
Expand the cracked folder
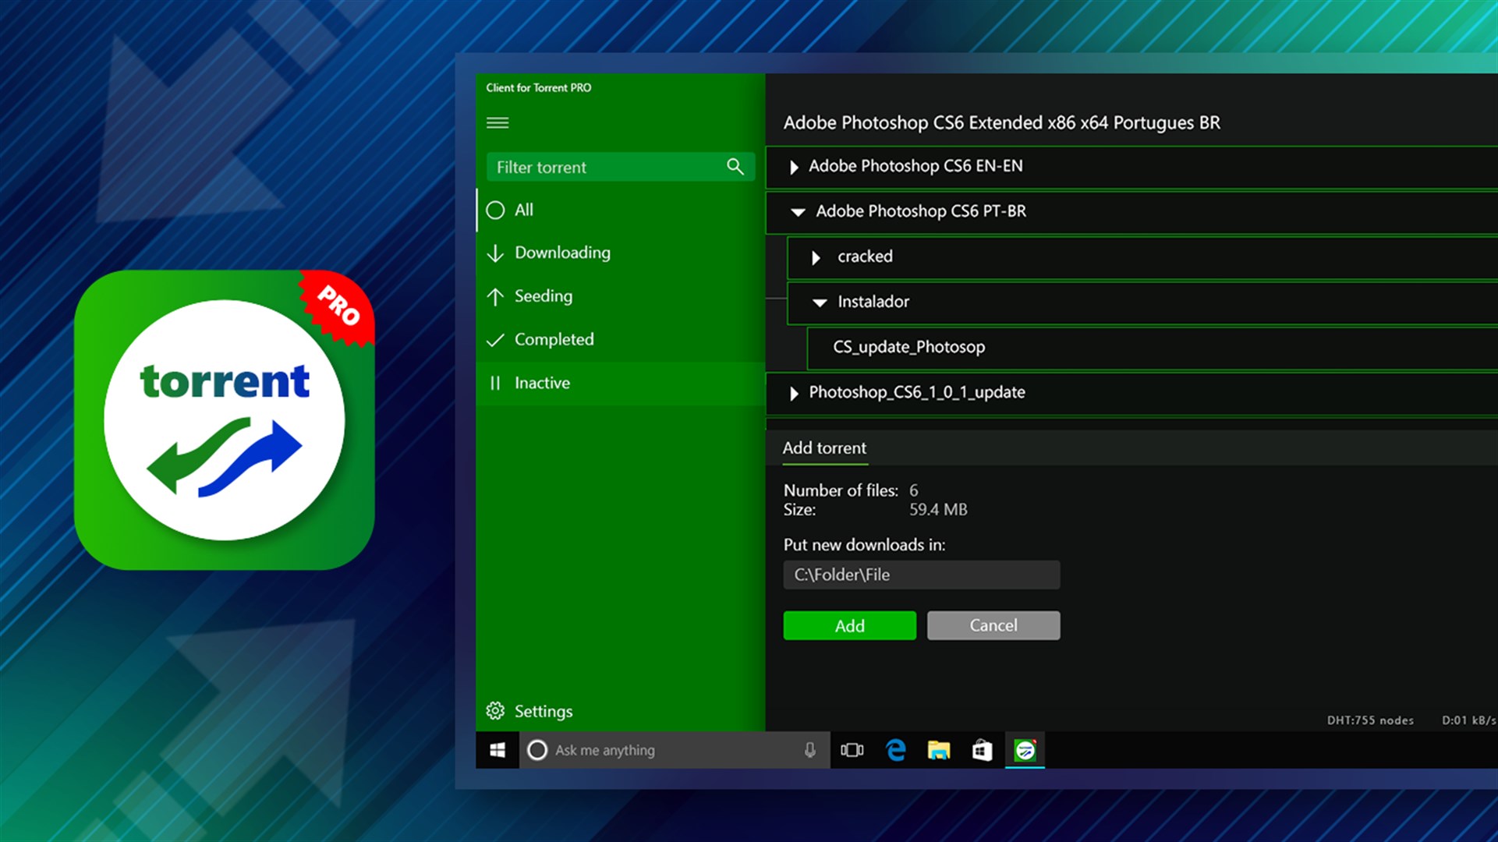[x=816, y=257]
